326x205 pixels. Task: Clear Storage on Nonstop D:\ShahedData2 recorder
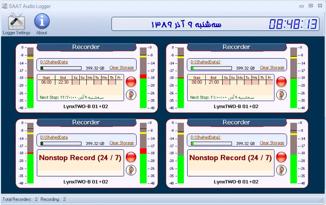click(x=272, y=143)
